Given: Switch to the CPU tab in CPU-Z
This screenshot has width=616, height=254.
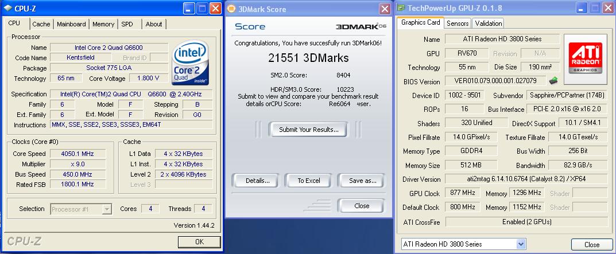Looking at the screenshot, I should point(14,23).
